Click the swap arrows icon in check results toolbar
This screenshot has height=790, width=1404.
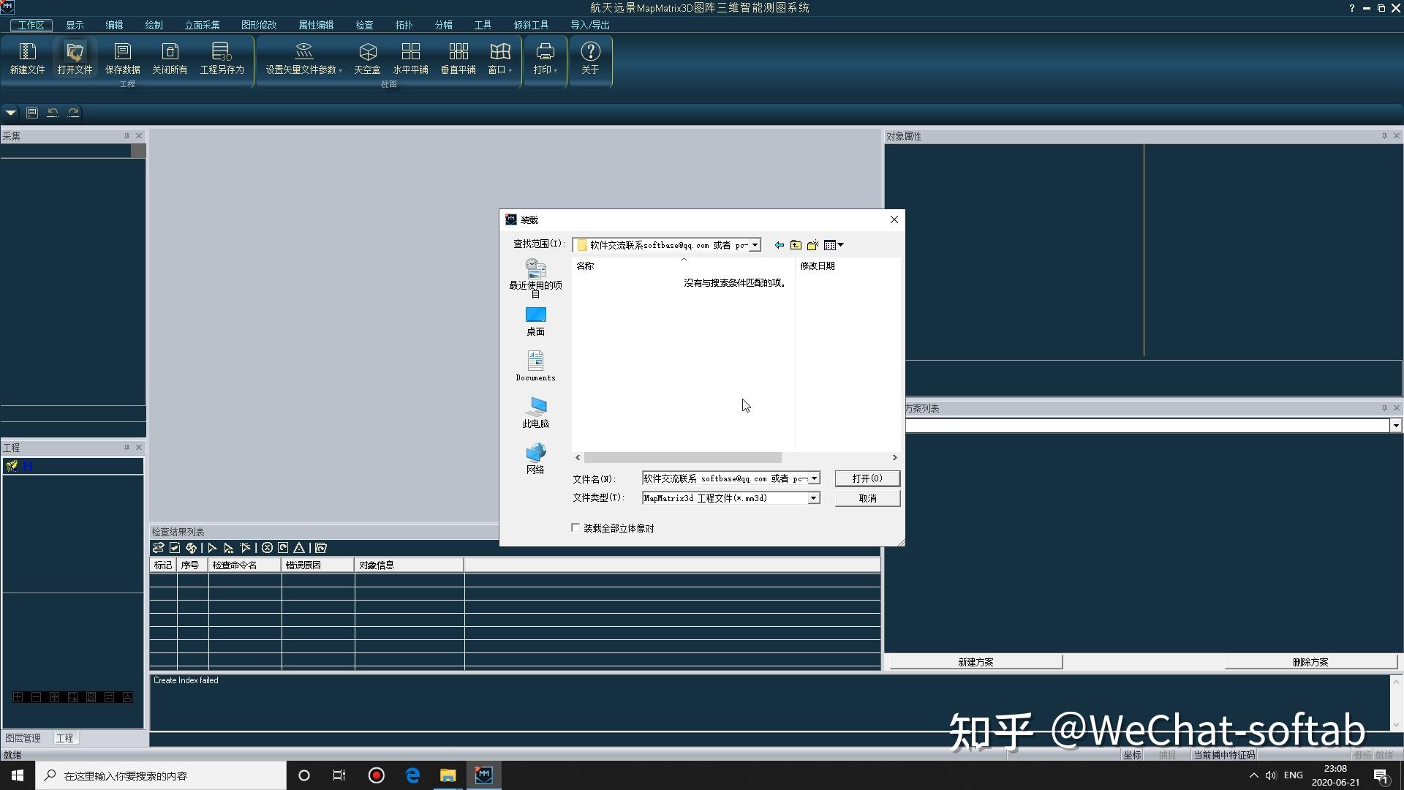click(158, 548)
